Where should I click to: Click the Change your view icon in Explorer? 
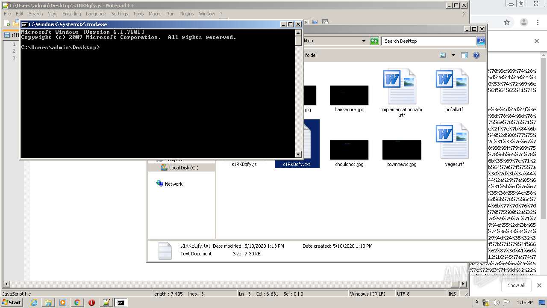point(443,55)
